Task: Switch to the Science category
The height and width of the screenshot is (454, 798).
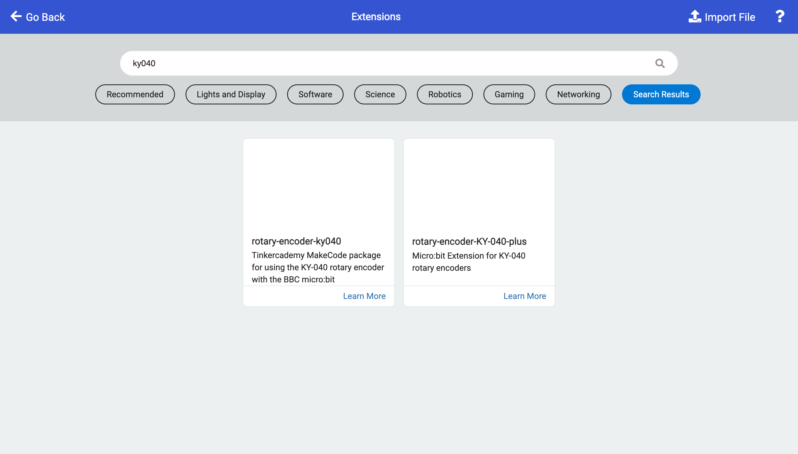Action: (380, 94)
